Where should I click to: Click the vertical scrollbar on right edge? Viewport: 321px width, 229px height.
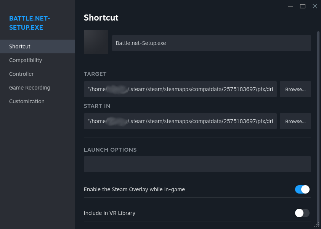click(x=318, y=114)
